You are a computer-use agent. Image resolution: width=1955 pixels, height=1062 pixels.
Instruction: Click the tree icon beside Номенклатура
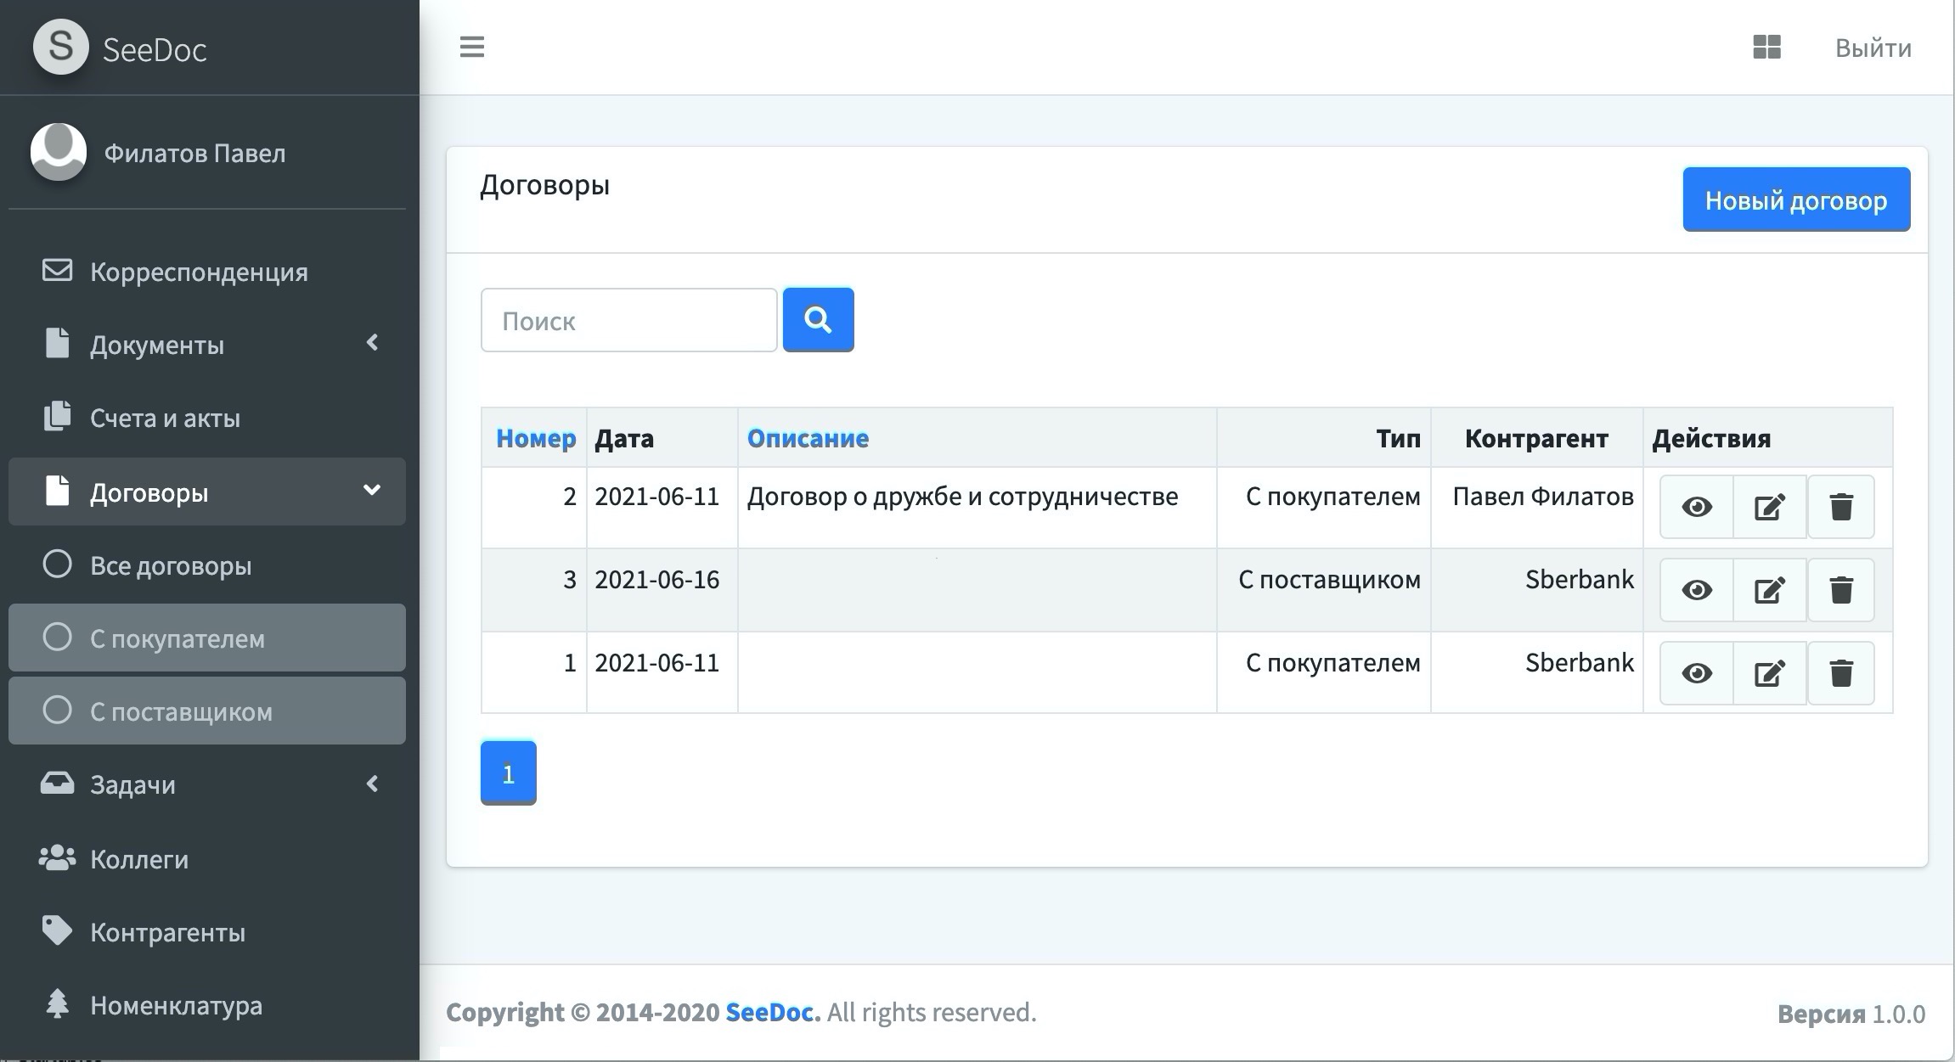coord(57,1003)
